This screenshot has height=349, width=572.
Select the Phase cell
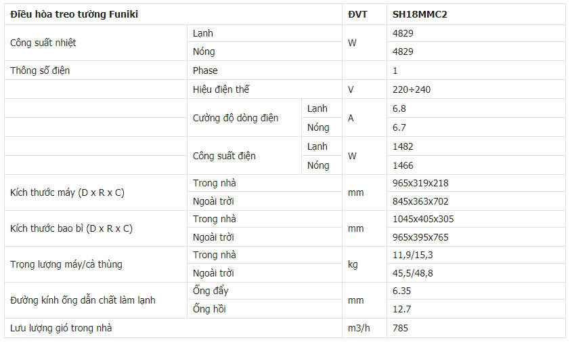tap(205, 70)
